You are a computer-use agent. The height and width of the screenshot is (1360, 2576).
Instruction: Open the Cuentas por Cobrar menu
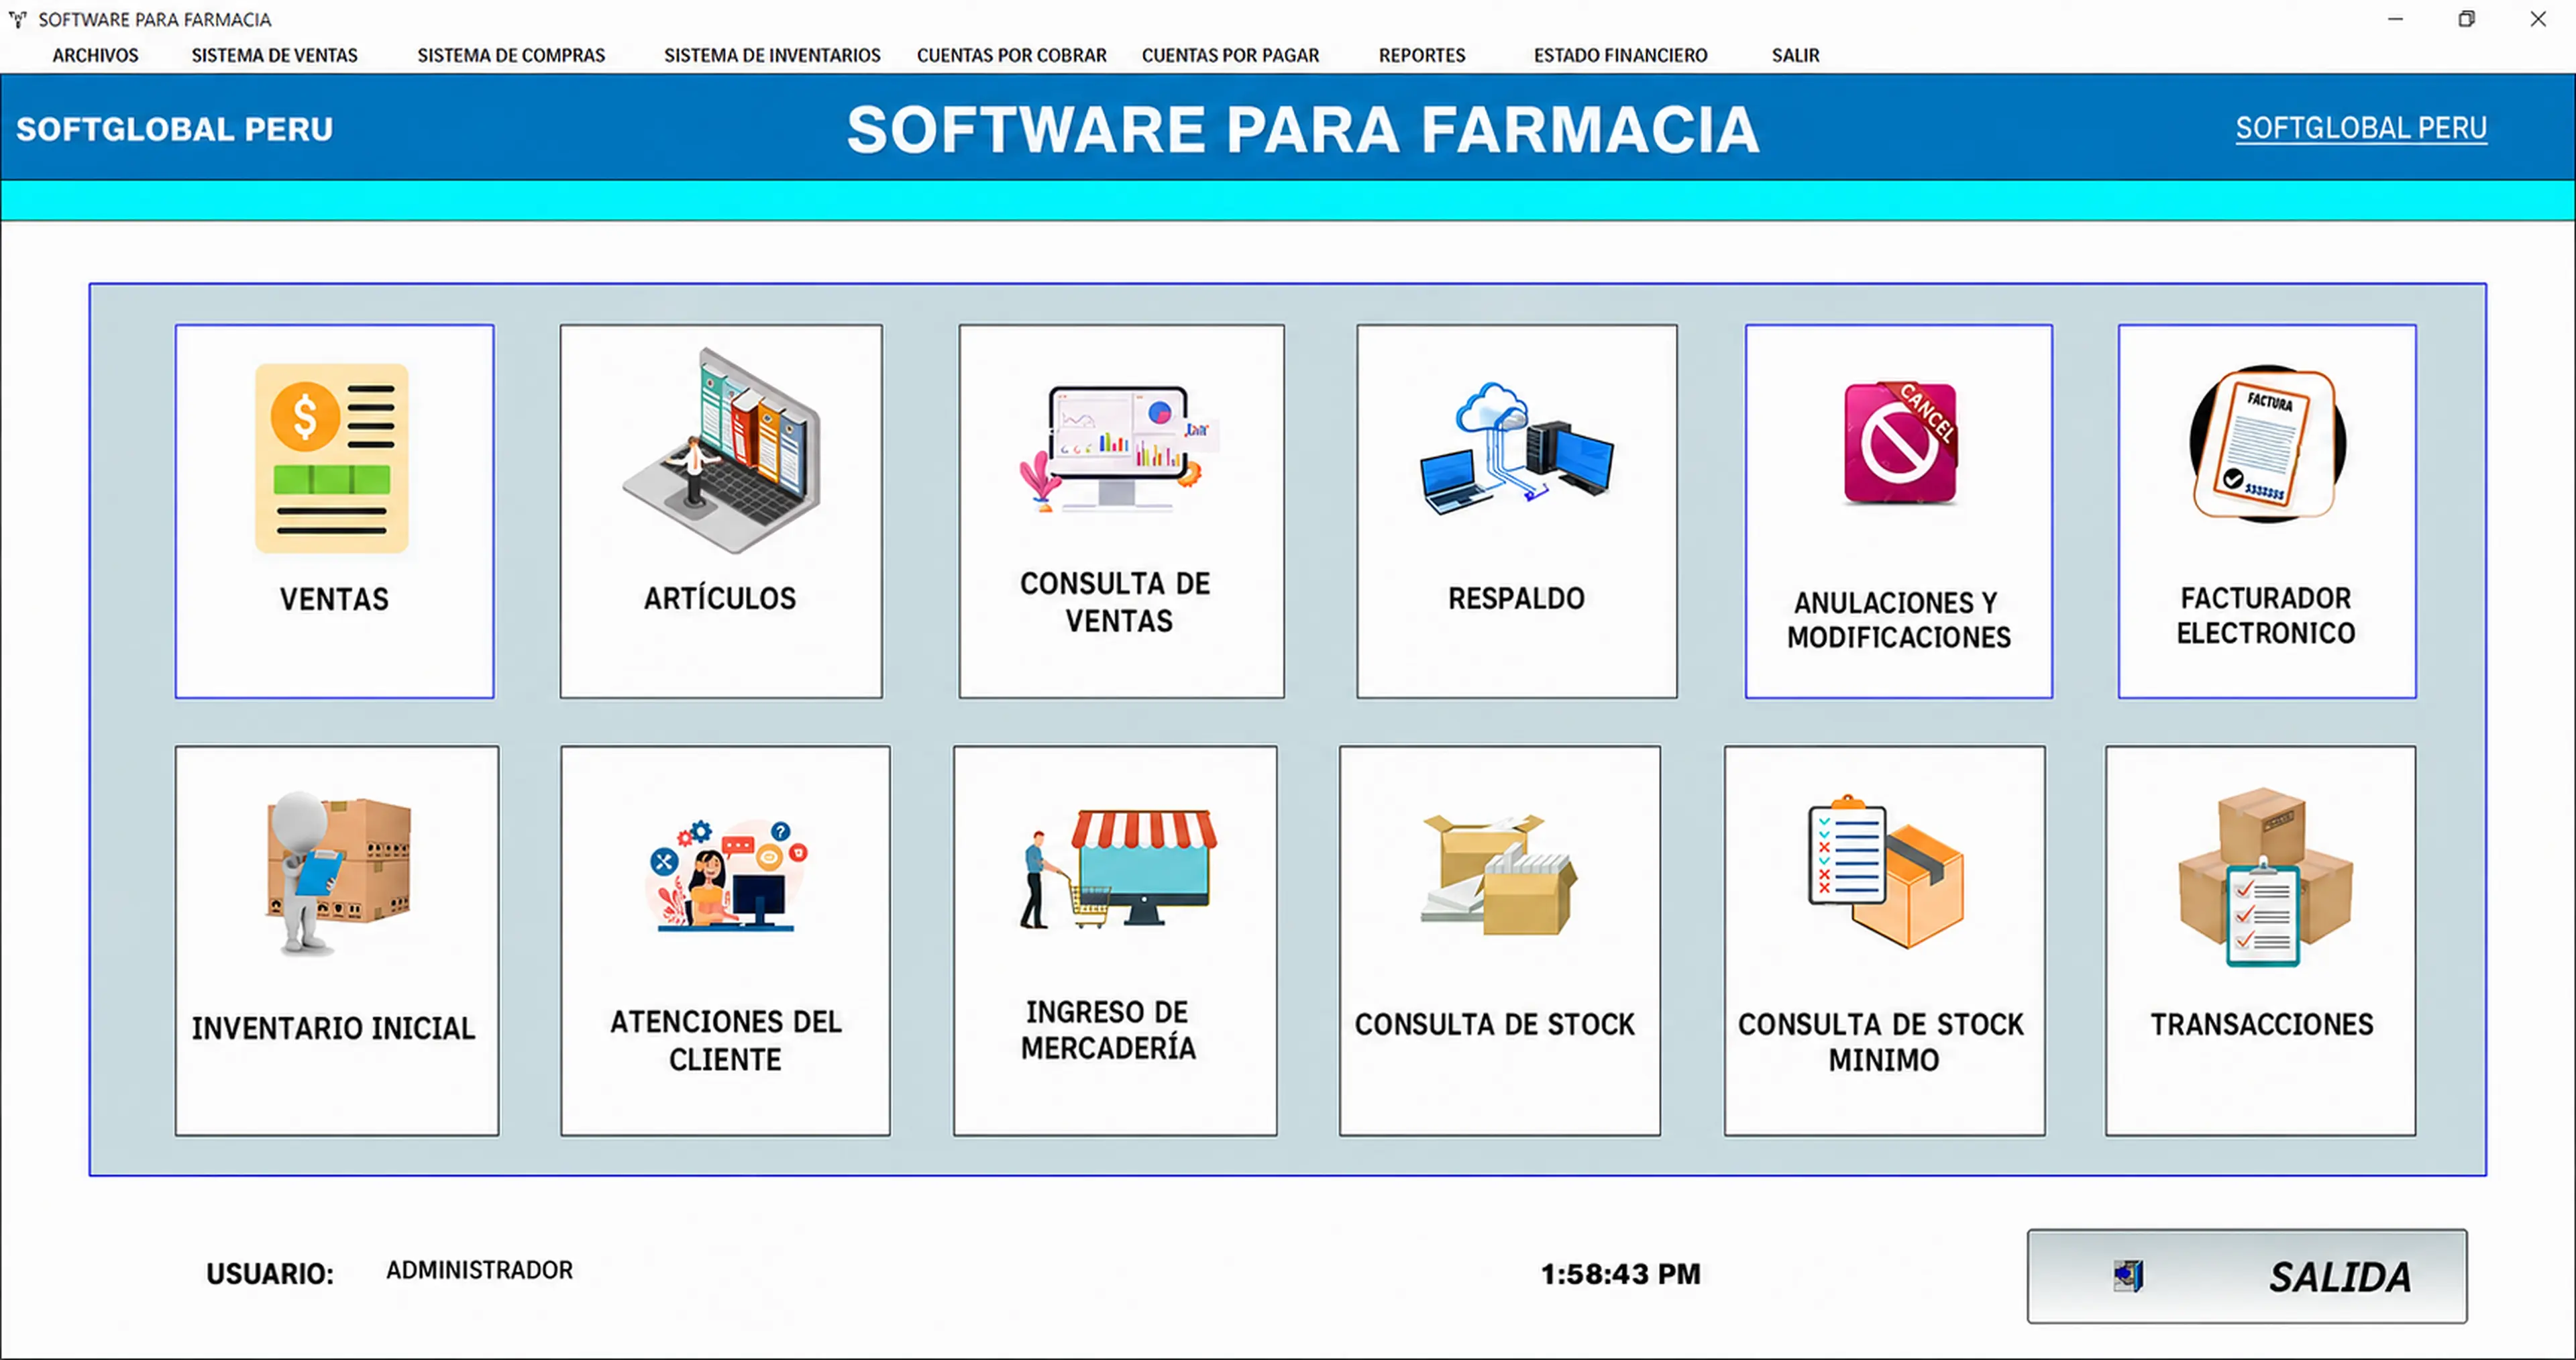coord(1011,55)
